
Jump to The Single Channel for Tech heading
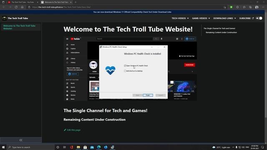click(219, 28)
